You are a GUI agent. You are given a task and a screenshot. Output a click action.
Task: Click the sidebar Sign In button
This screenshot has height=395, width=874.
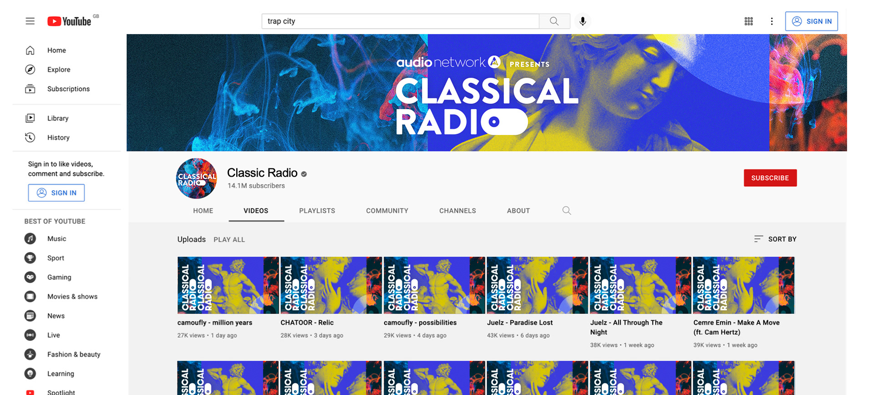pyautogui.click(x=56, y=193)
